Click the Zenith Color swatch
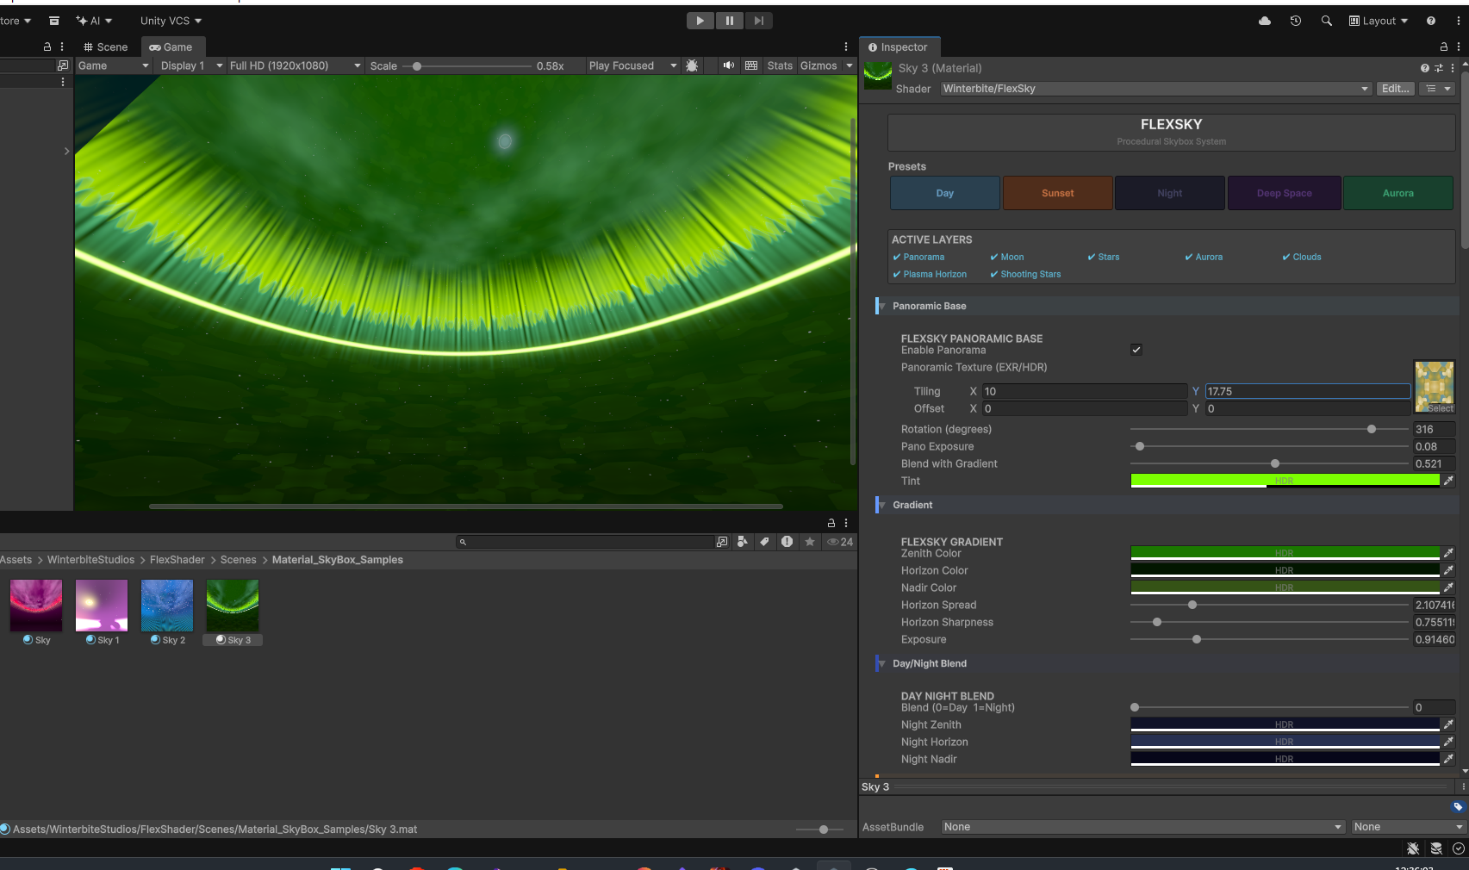Image resolution: width=1469 pixels, height=870 pixels. 1284,553
